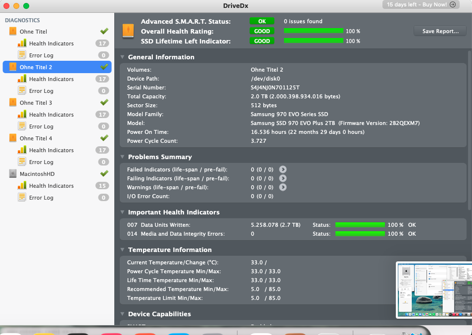
Task: Click Error Log icon under Ohne Titel 2
Action: [22, 91]
